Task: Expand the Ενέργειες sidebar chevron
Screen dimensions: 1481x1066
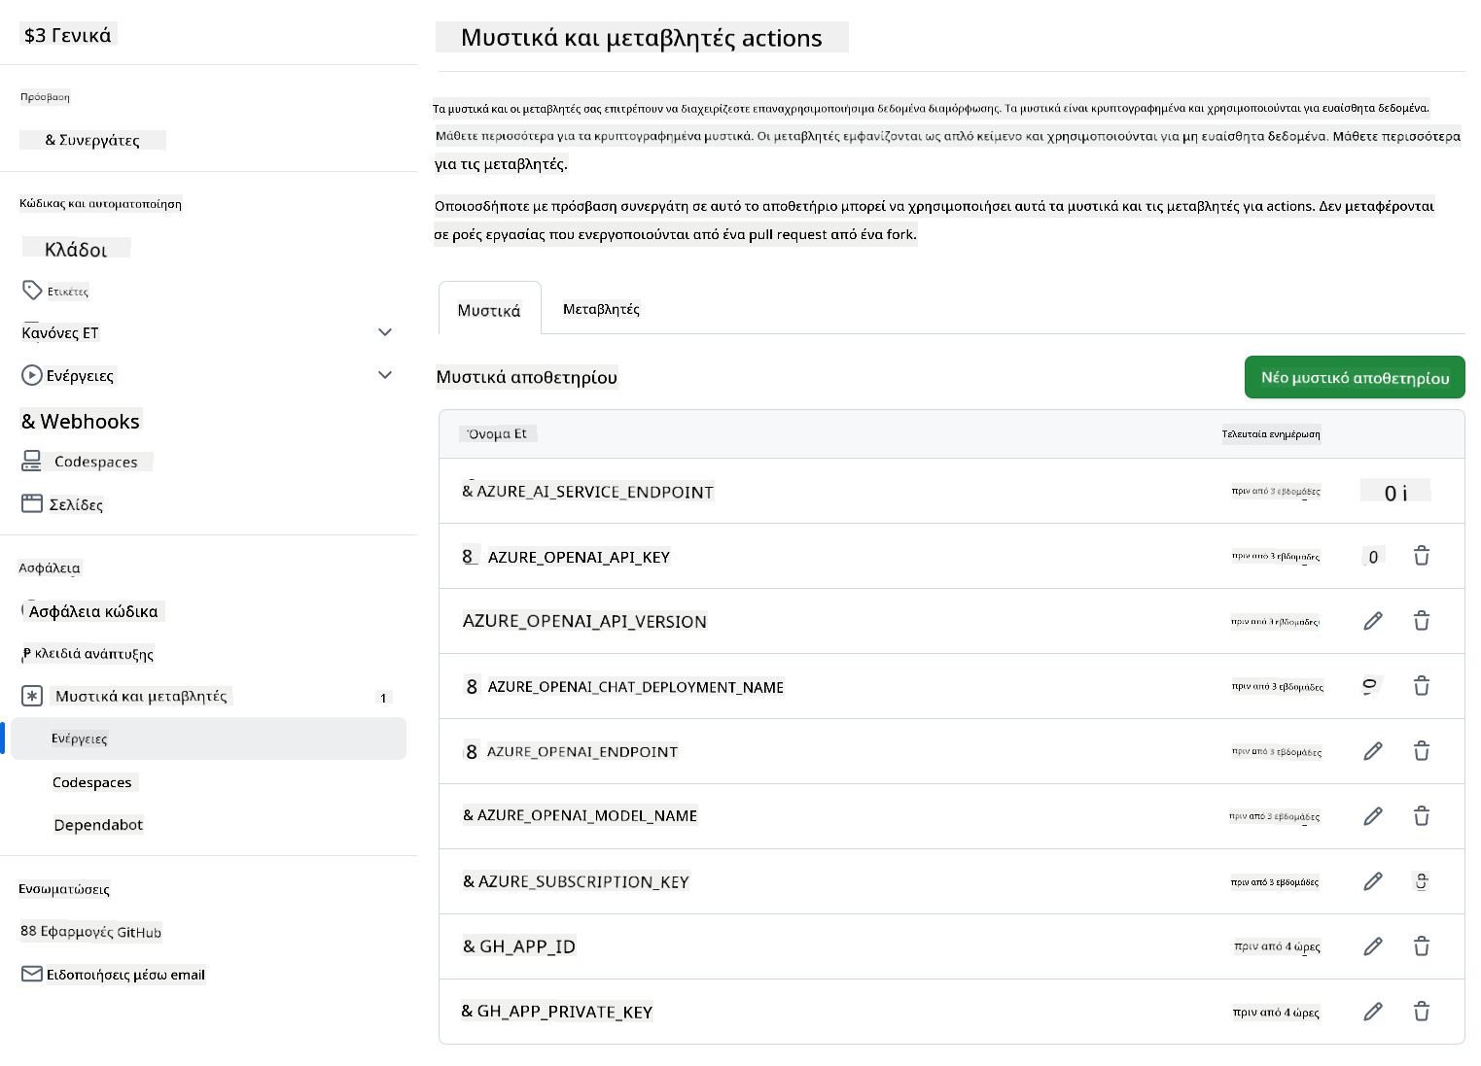Action: pyautogui.click(x=385, y=375)
